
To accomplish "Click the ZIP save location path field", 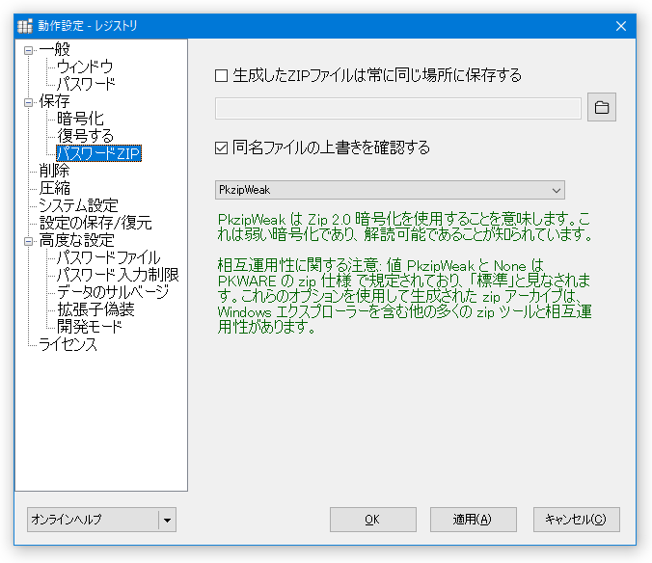I will pyautogui.click(x=398, y=108).
